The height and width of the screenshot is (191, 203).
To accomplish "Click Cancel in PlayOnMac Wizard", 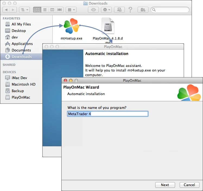I will (189, 185).
